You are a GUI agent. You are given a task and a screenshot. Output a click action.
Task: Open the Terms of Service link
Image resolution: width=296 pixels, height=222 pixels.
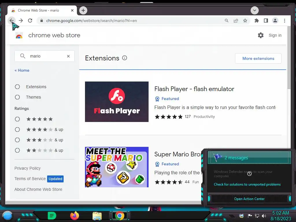(x=30, y=179)
